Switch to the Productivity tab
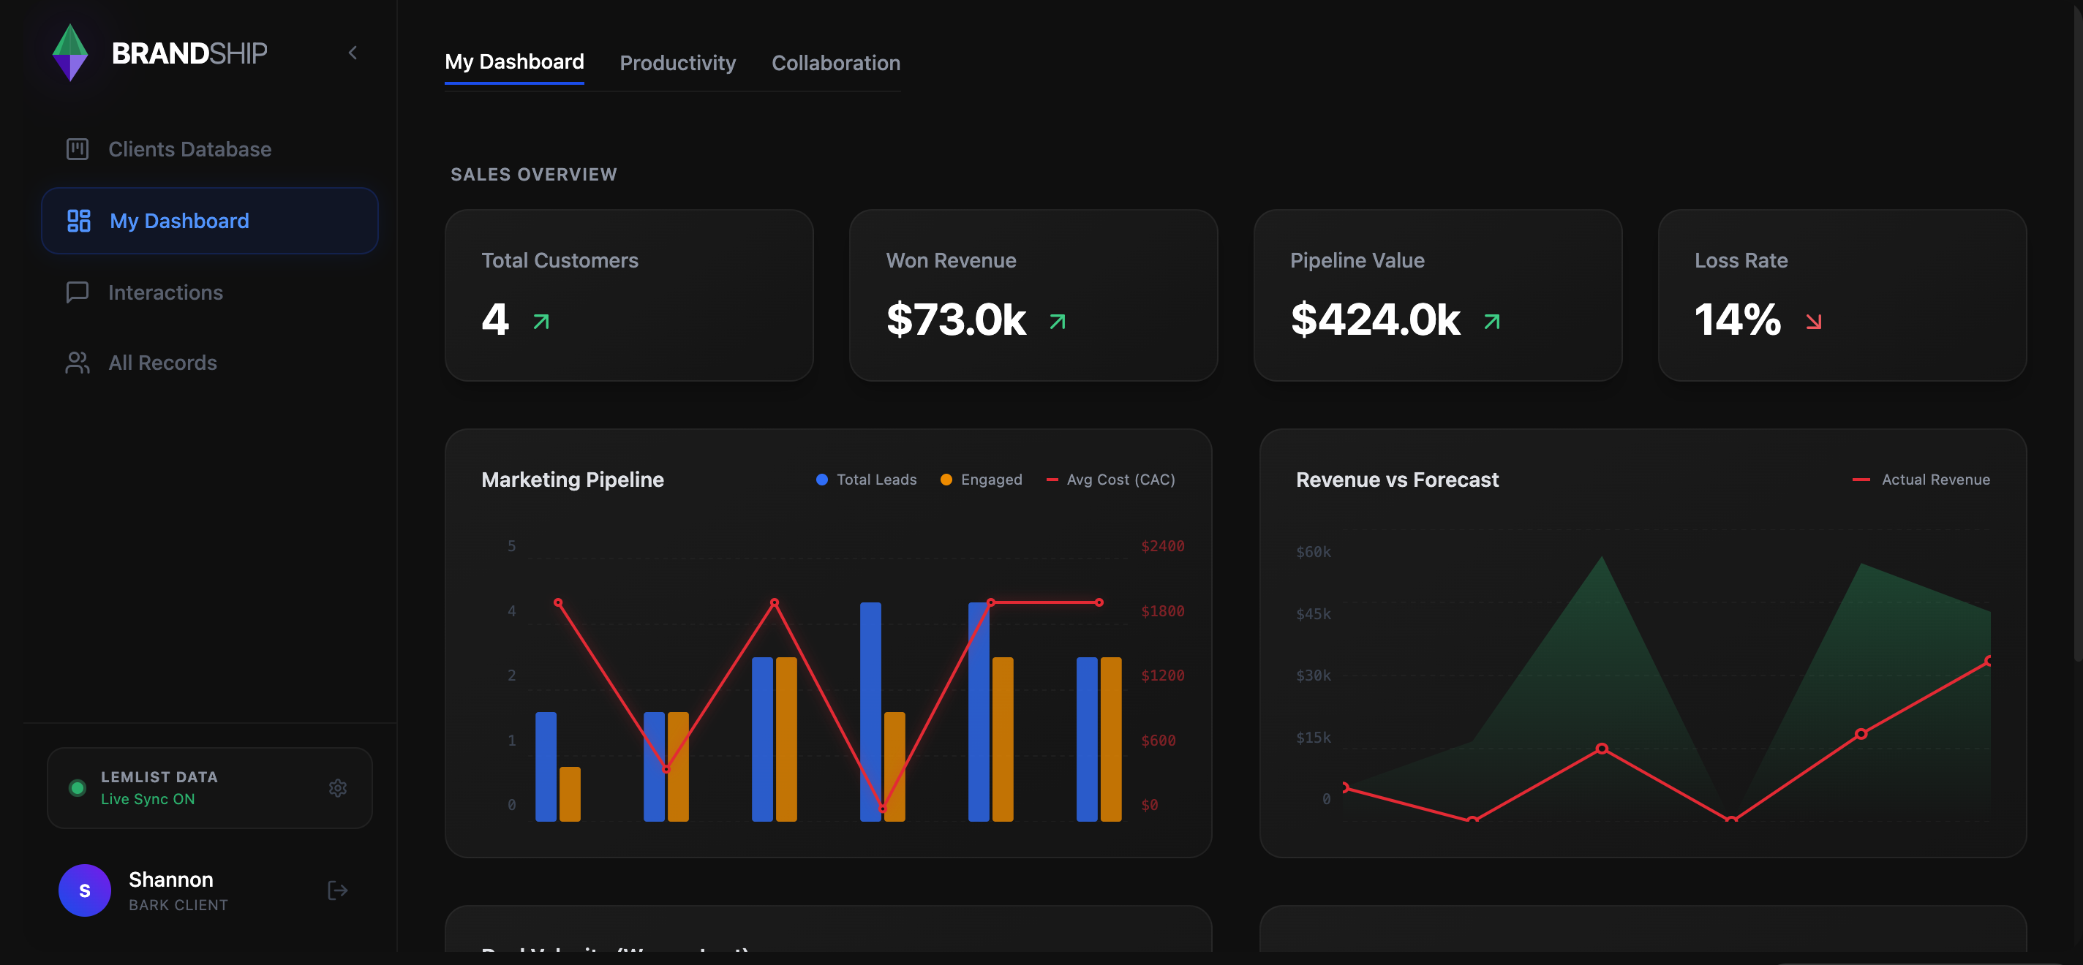This screenshot has width=2083, height=965. click(x=677, y=62)
